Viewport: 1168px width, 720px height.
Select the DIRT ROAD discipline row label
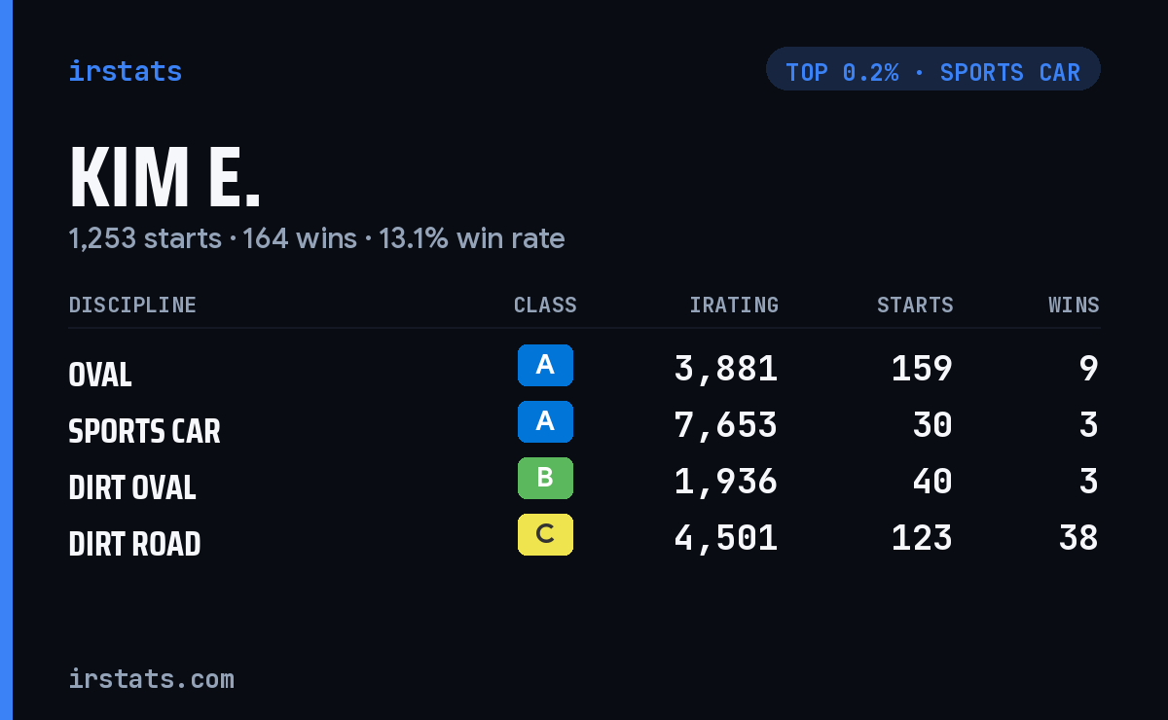(134, 544)
